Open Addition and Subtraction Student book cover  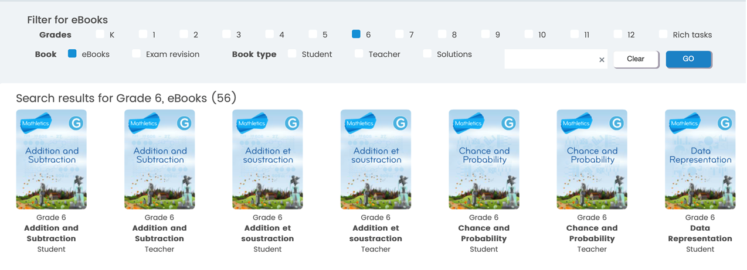[52, 159]
